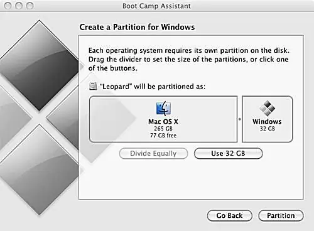Go Back to the previous step
Viewport: 314px width, 231px height.
(230, 215)
